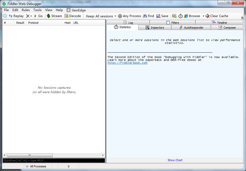Open the File menu
Image resolution: width=246 pixels, height=171 pixels.
point(6,10)
